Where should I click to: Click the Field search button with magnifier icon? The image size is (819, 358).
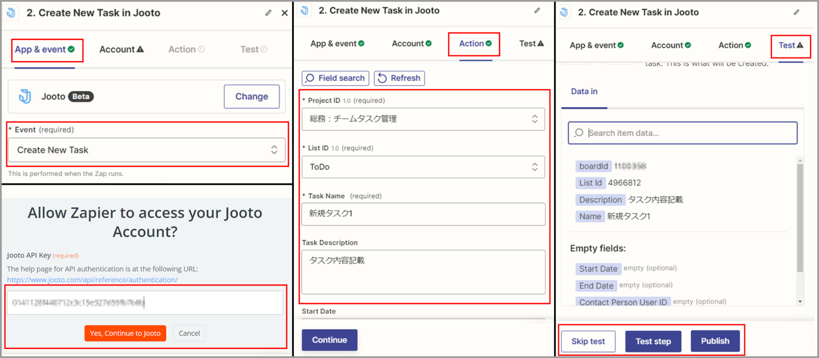click(x=335, y=78)
